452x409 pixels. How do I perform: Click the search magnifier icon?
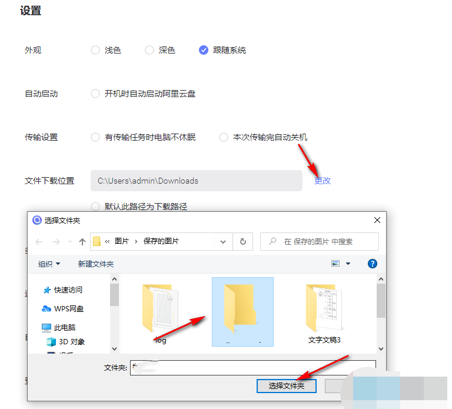(272, 241)
